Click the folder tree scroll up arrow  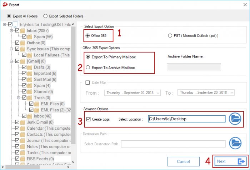[x=73, y=24]
